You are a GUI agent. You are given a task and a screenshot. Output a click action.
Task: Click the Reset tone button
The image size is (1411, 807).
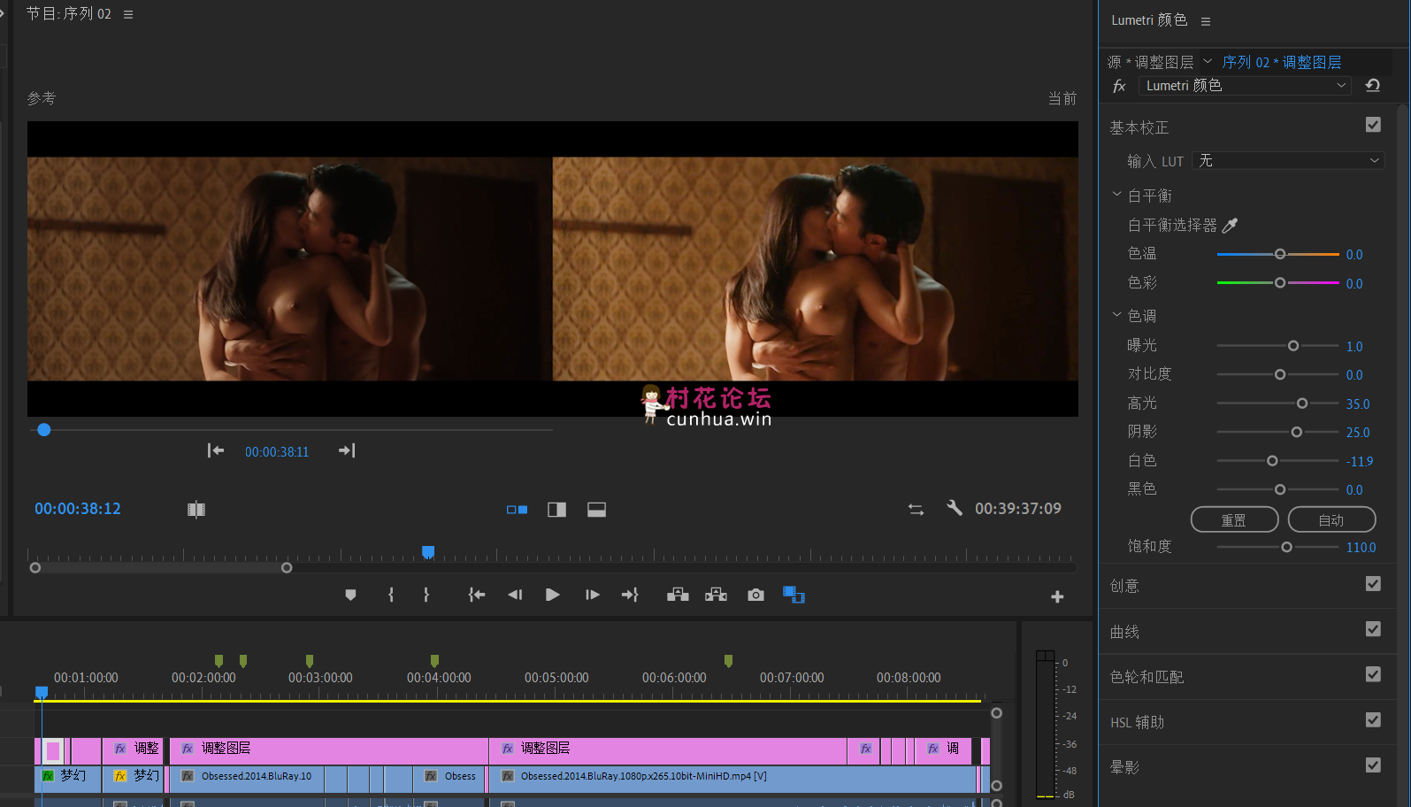(x=1234, y=519)
